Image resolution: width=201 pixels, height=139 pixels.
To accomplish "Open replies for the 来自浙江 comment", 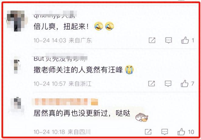I will coord(168,84).
